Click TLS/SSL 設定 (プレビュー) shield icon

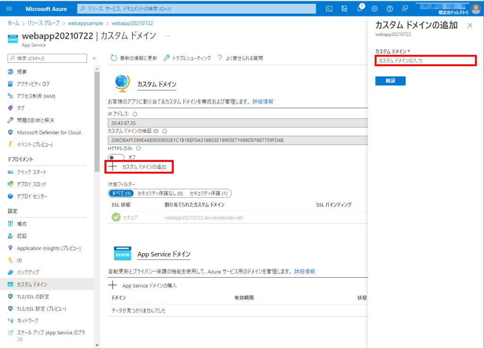(10, 308)
